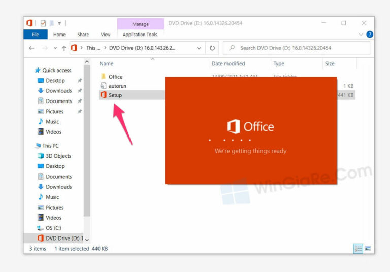Viewport: 390px width, 272px height.
Task: Sort by the Name column header
Action: [107, 63]
